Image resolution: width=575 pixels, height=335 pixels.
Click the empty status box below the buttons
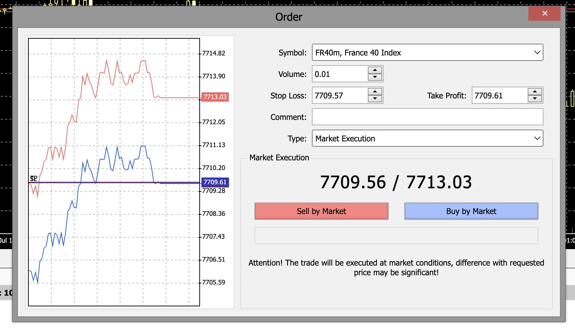click(396, 236)
